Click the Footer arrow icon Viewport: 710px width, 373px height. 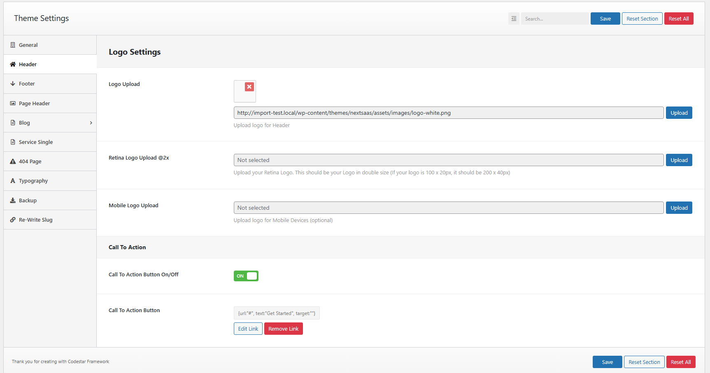point(13,83)
